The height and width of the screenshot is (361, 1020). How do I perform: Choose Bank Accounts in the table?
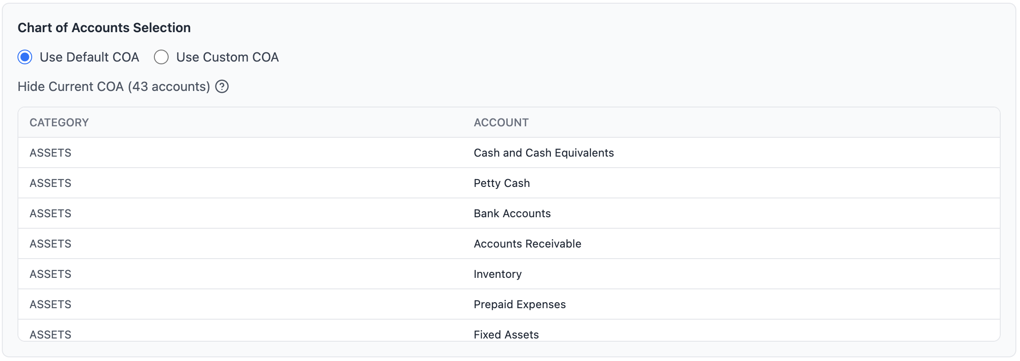[512, 214]
